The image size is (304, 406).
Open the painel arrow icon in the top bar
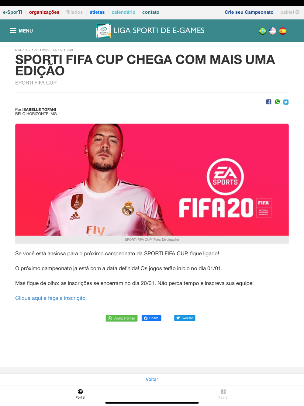298,12
